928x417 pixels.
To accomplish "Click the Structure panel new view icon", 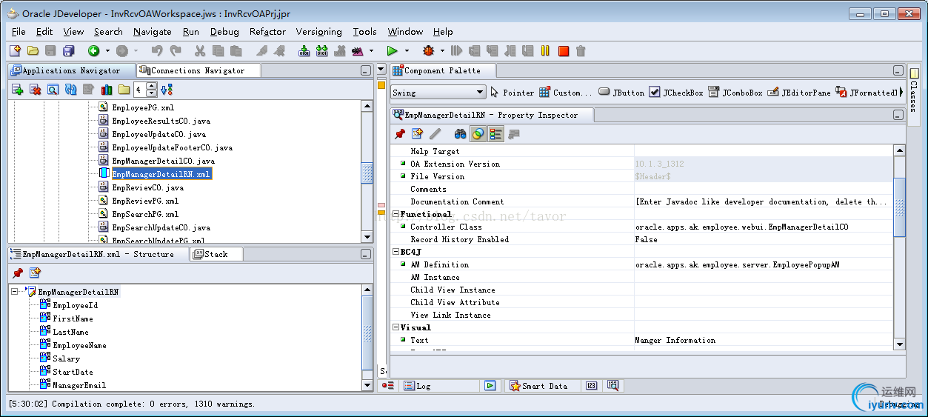I will point(35,273).
